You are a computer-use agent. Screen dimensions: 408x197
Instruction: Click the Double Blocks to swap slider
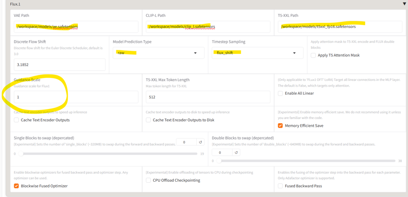pyautogui.click(x=305, y=161)
